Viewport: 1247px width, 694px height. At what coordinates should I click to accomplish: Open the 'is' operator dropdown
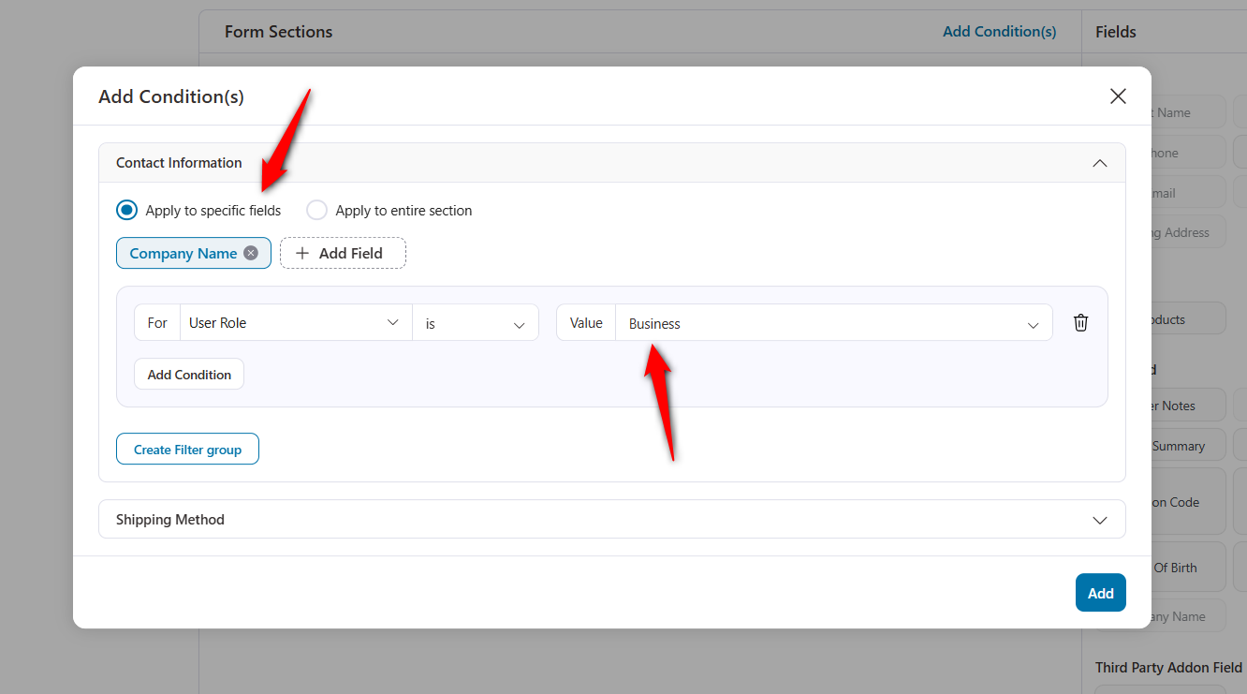point(475,323)
